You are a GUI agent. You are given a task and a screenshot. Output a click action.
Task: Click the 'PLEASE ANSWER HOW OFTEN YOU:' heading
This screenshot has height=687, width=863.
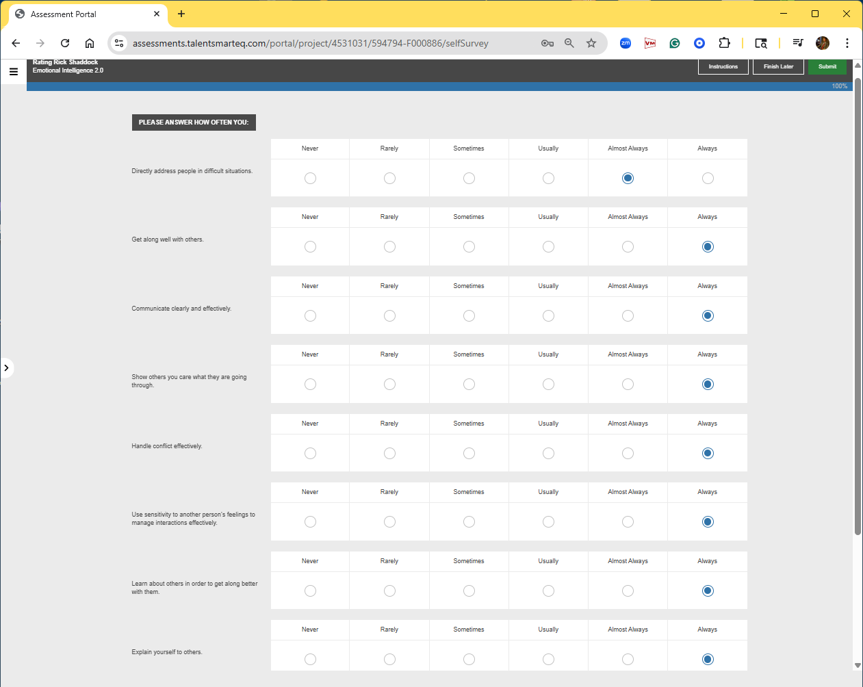[x=194, y=122]
